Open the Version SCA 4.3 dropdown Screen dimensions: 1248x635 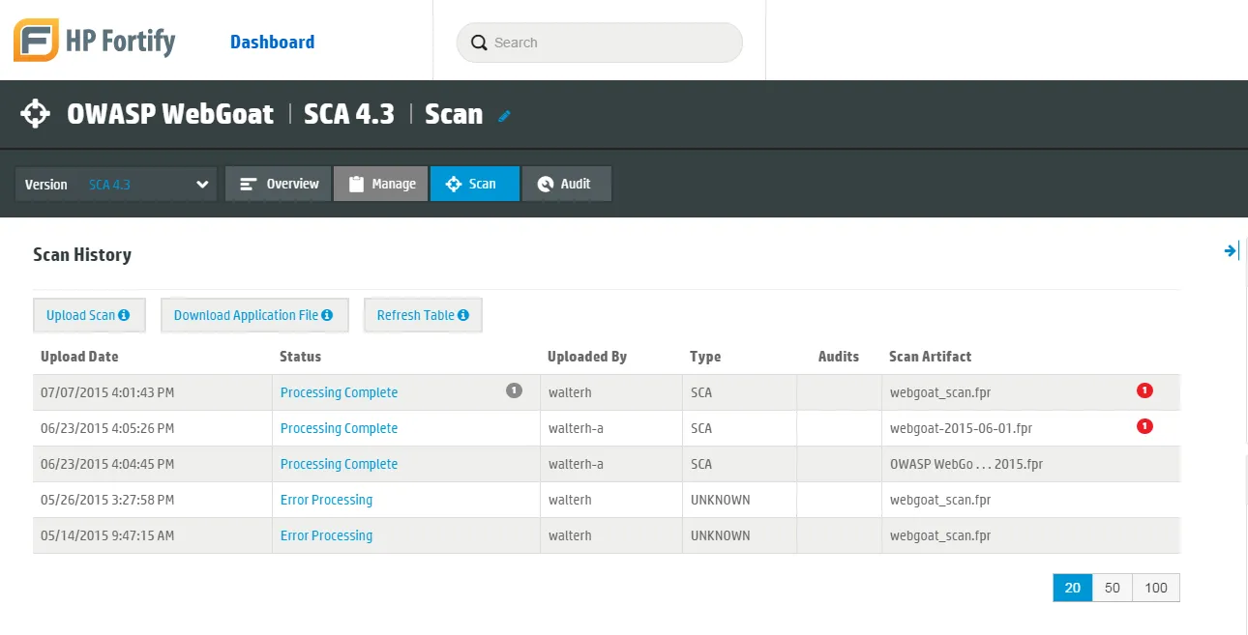pos(118,184)
